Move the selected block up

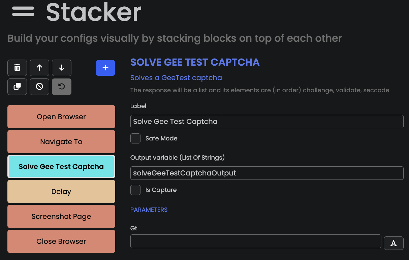pos(39,68)
